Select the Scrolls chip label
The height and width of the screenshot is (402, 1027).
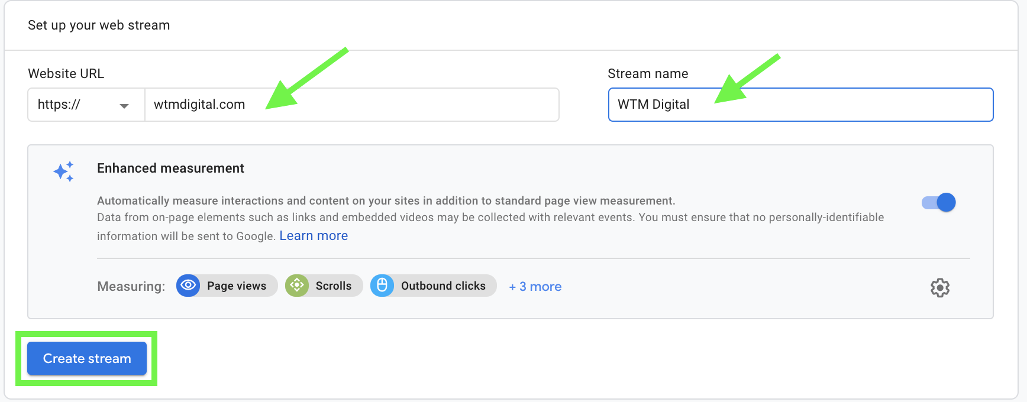point(334,286)
